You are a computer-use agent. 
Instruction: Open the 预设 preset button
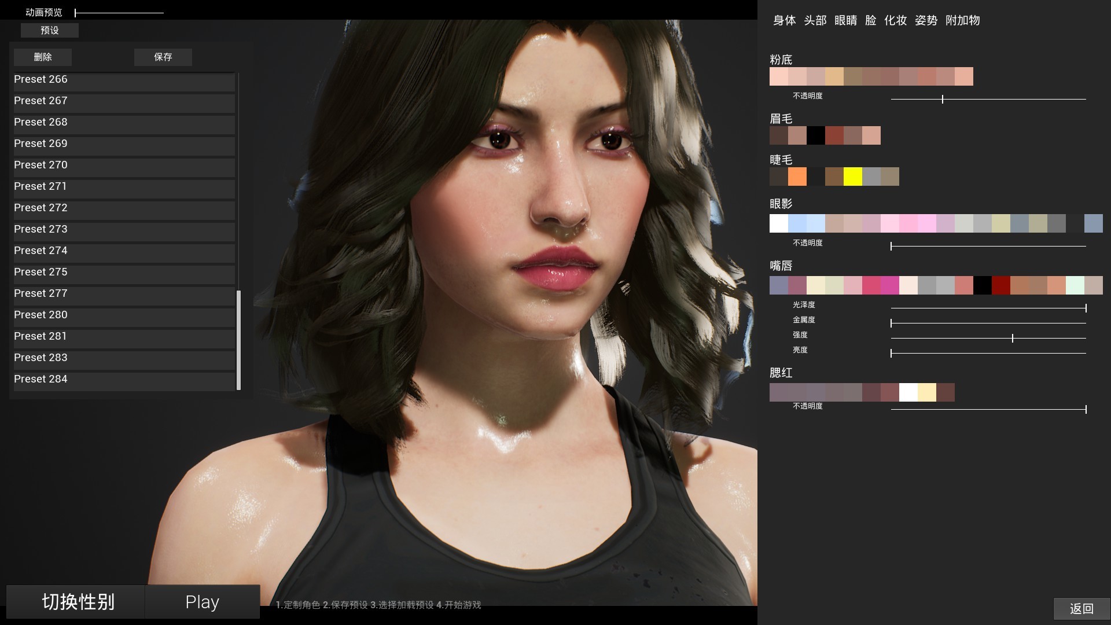[x=50, y=30]
